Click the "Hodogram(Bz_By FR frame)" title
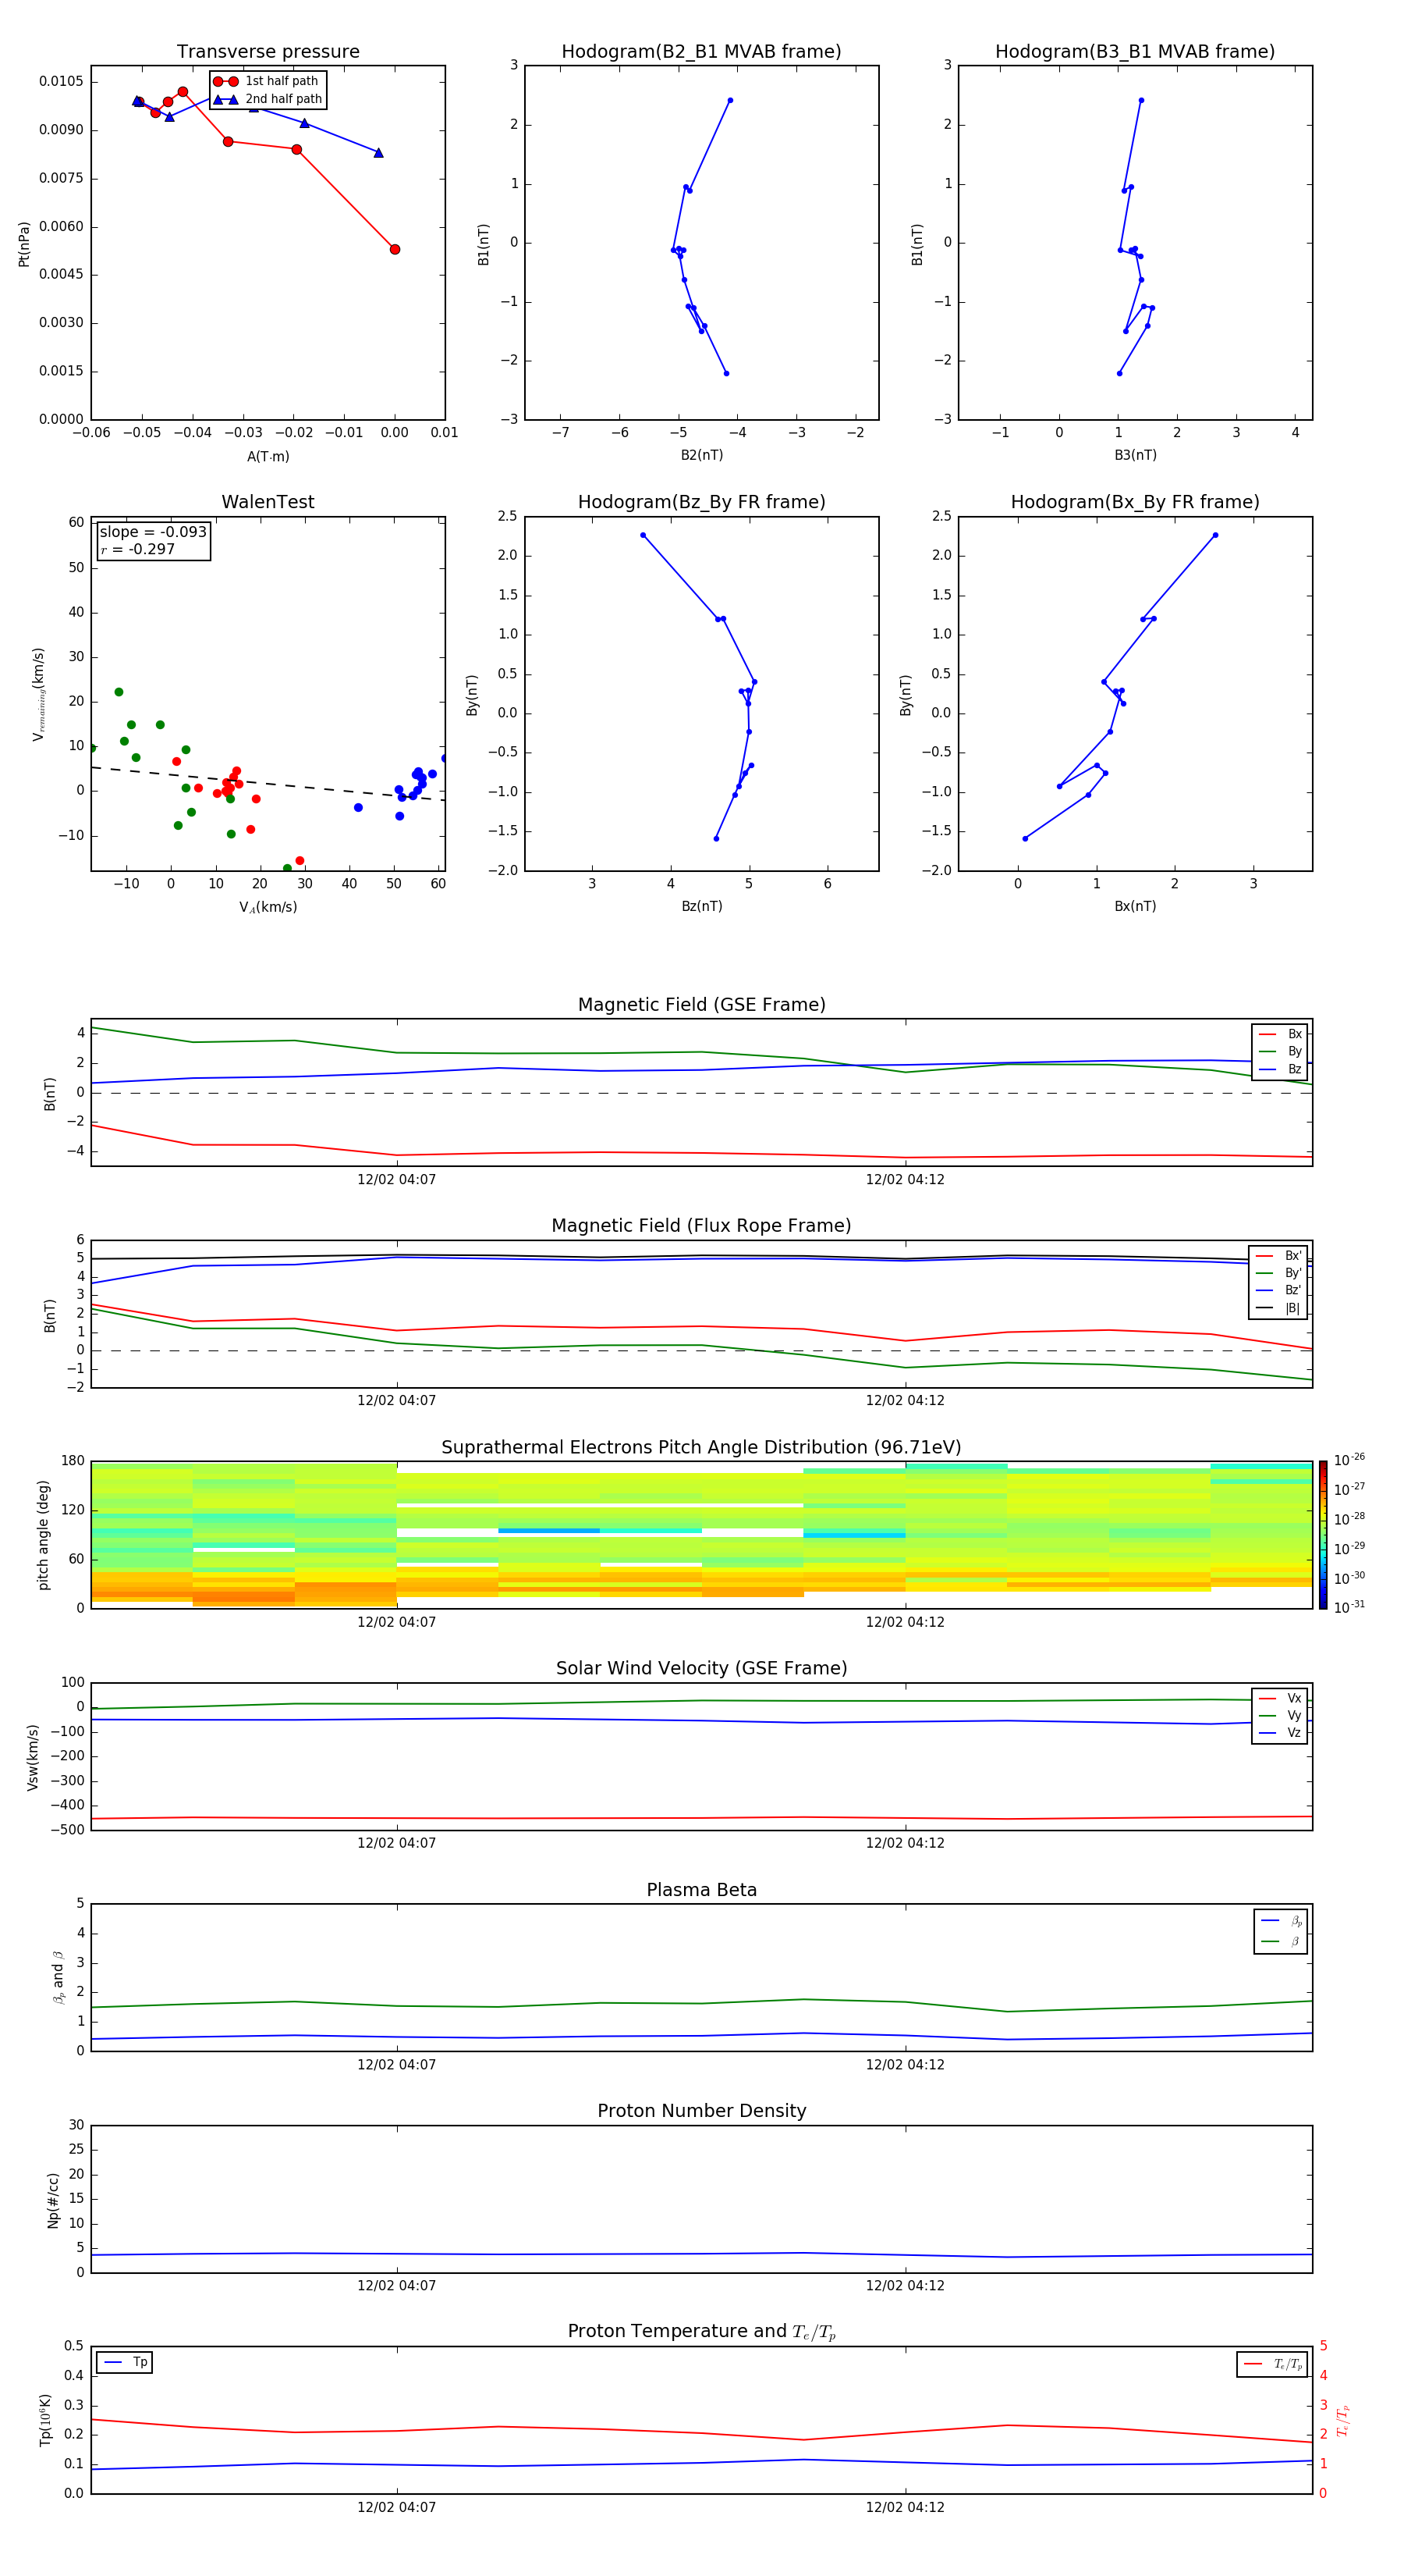1404x2576 pixels. pyautogui.click(x=701, y=501)
